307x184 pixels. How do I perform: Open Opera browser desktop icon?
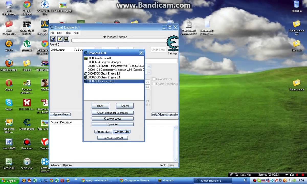point(9,85)
